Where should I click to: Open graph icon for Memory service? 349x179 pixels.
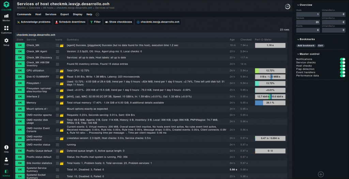click(62, 103)
